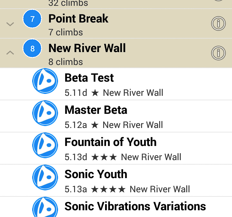Tap the 5.13a four-star rating line
232x217 pixels.
127,189
